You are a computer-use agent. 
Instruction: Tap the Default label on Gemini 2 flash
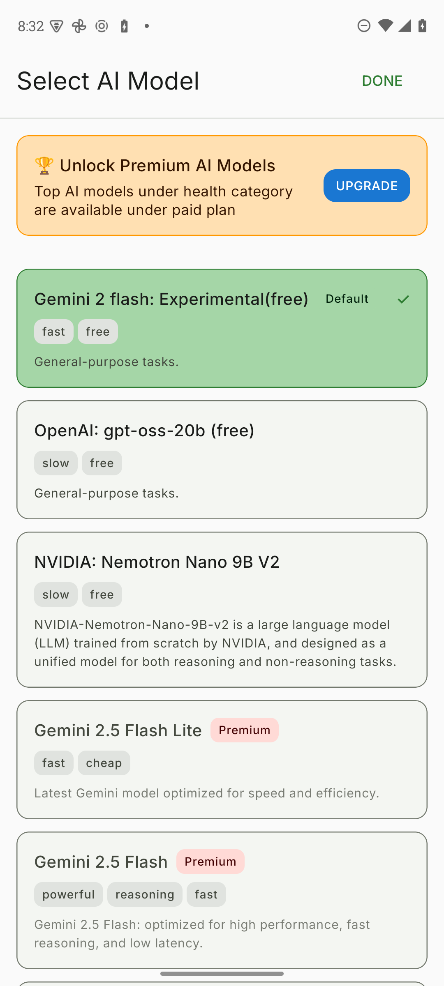pos(347,299)
